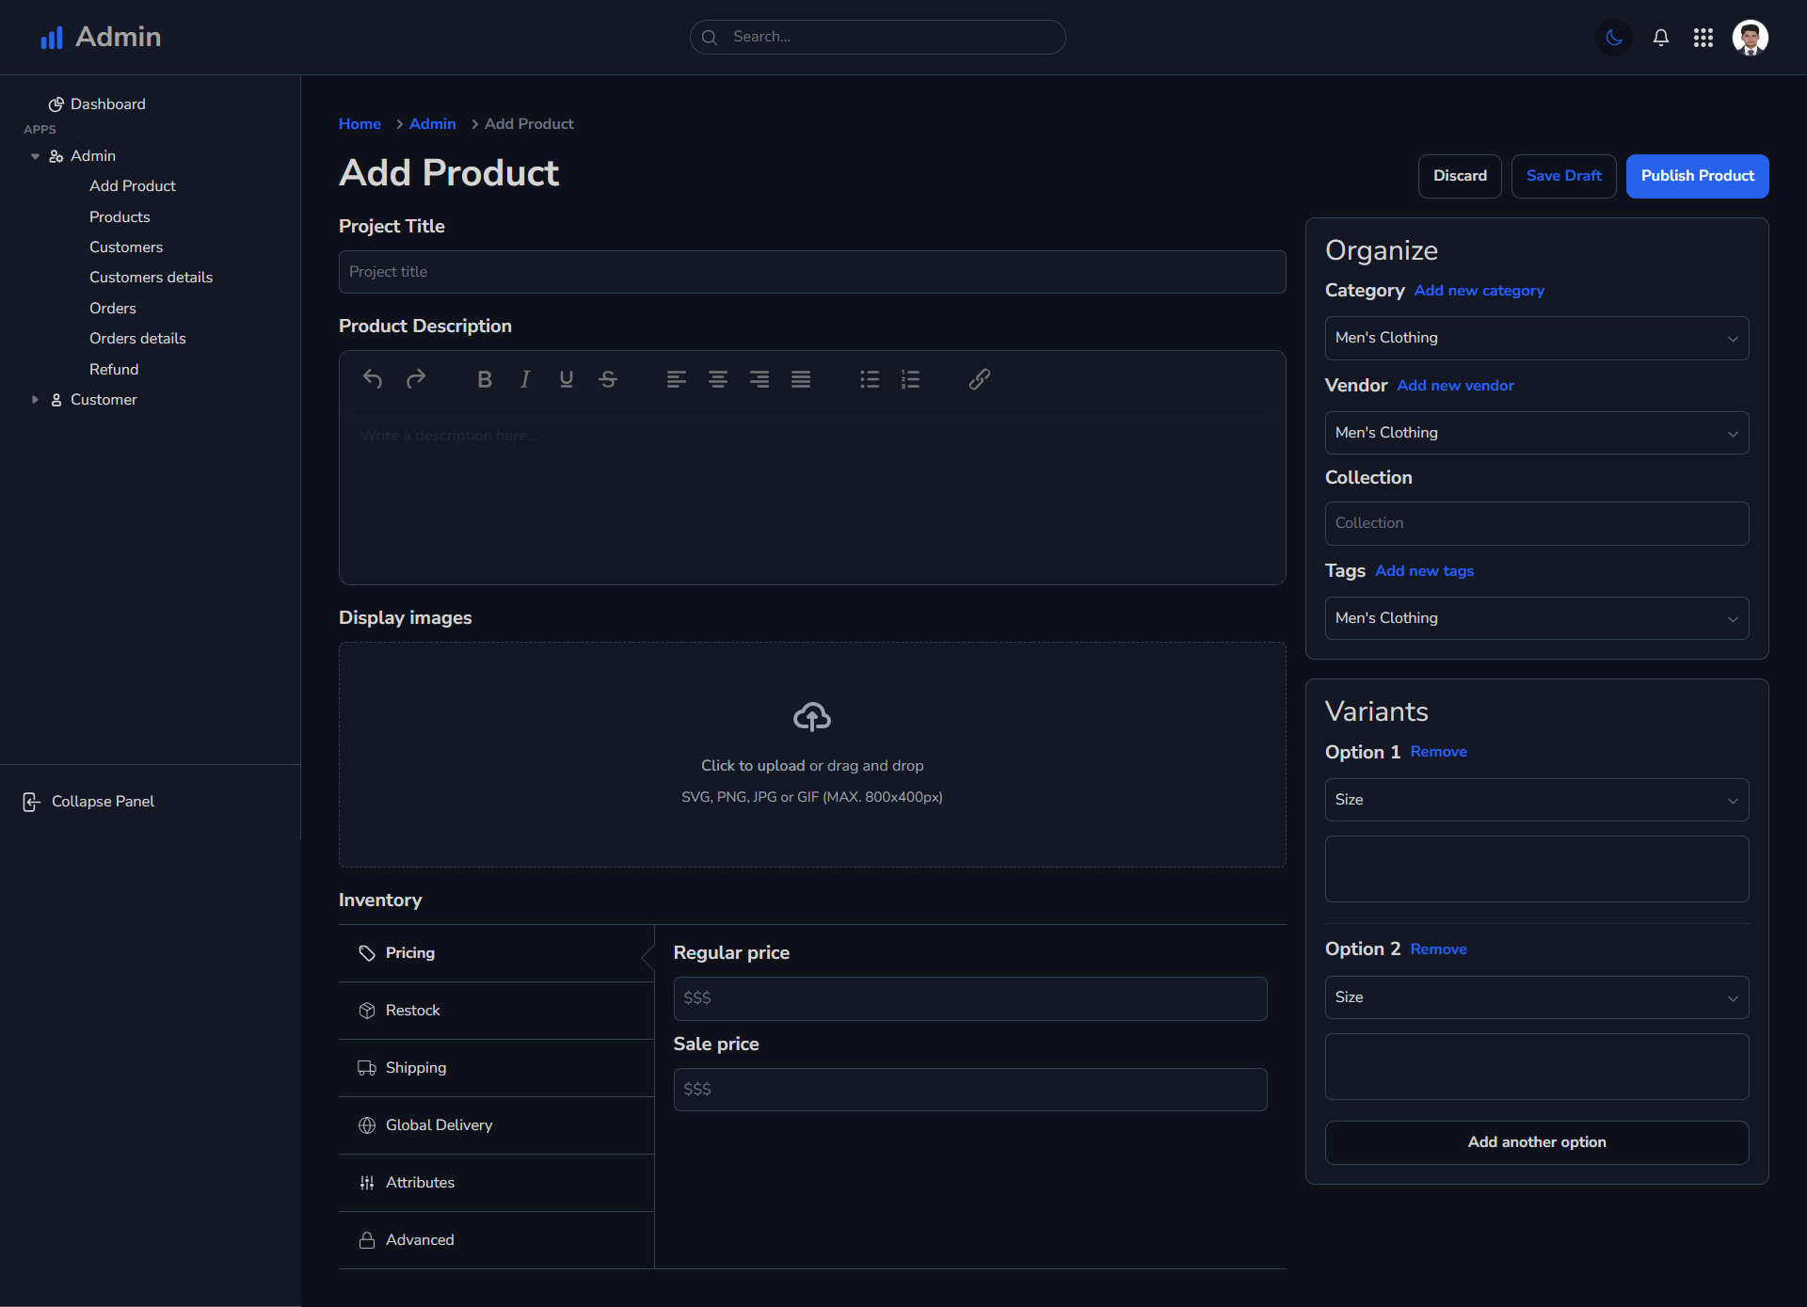Viewport: 1807px width, 1307px height.
Task: Remove Option 2 variant
Action: tap(1438, 949)
